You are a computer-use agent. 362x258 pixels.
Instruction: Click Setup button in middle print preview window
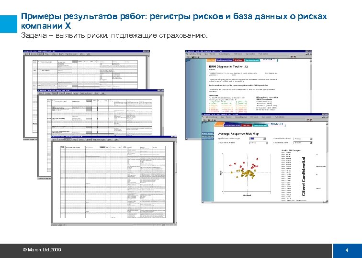click(x=68, y=93)
